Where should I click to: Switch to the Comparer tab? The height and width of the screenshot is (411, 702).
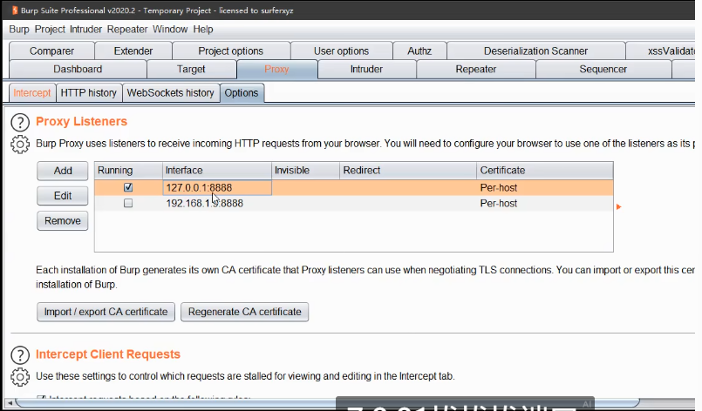click(x=51, y=51)
